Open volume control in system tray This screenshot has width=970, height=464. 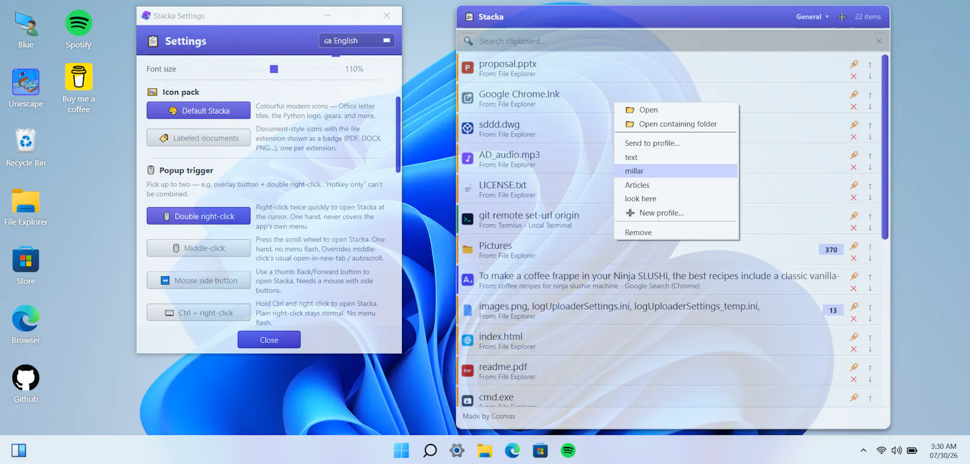(896, 451)
